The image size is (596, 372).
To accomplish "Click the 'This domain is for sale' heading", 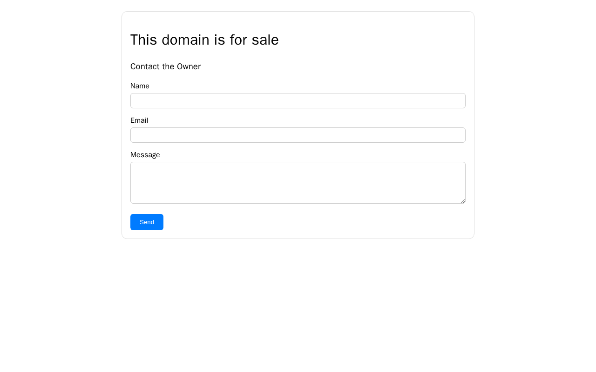I will coord(204,40).
